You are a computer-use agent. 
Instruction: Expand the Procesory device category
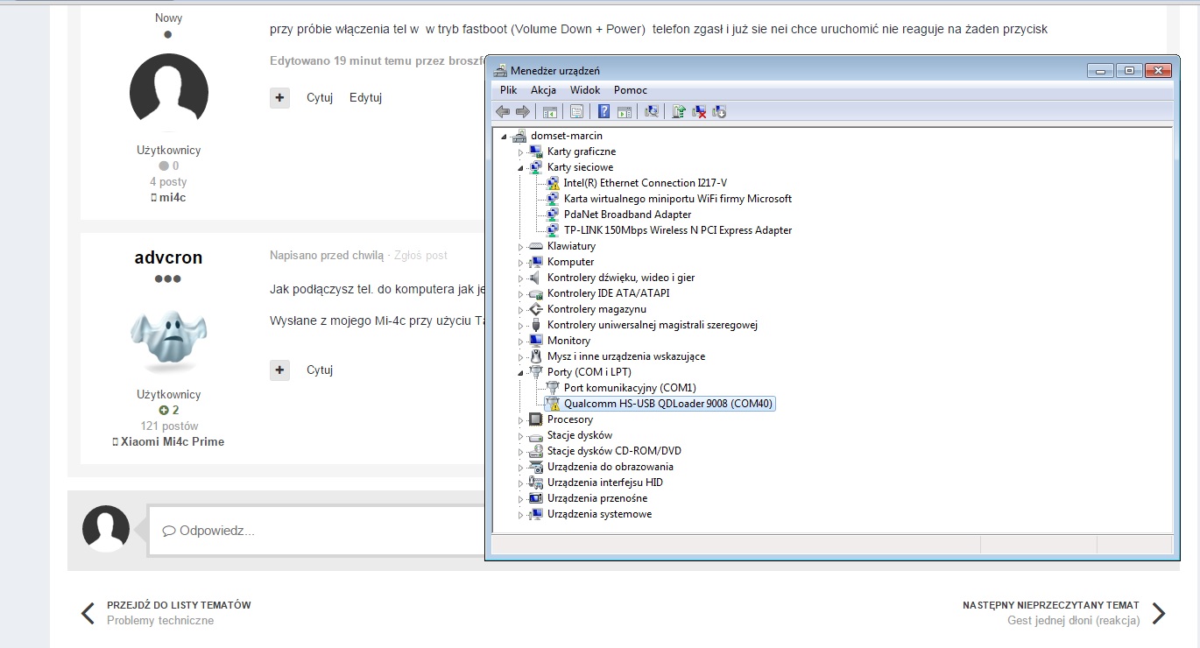coord(520,420)
